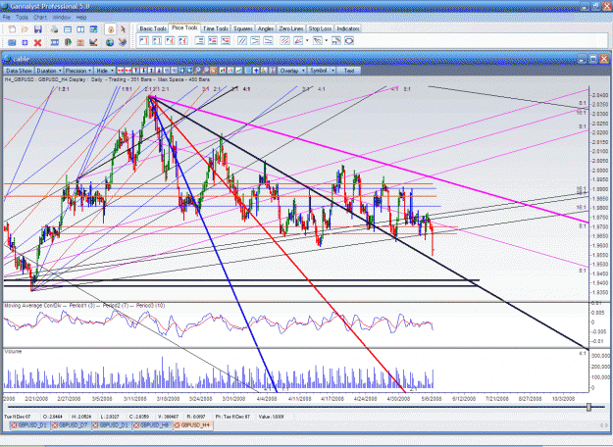The height and width of the screenshot is (447, 613).
Task: Click the first magnifier zoom icon
Action: tap(197, 71)
